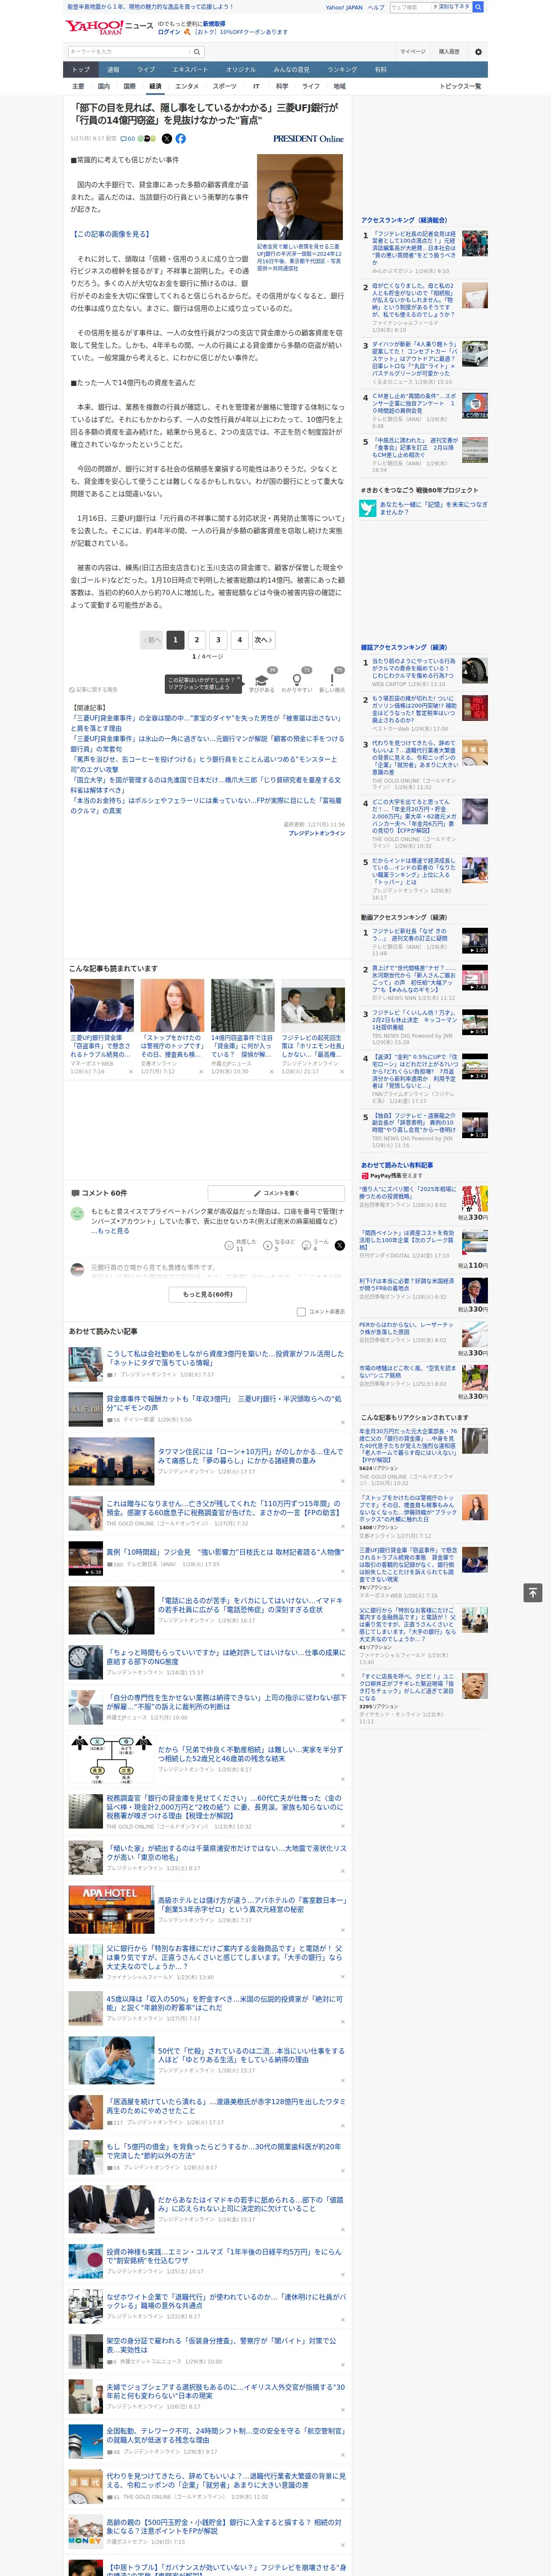551x2576 pixels.
Task: Dismiss 三菱UFJ銀行貸金庫 recommended card
Action: tap(131, 1071)
